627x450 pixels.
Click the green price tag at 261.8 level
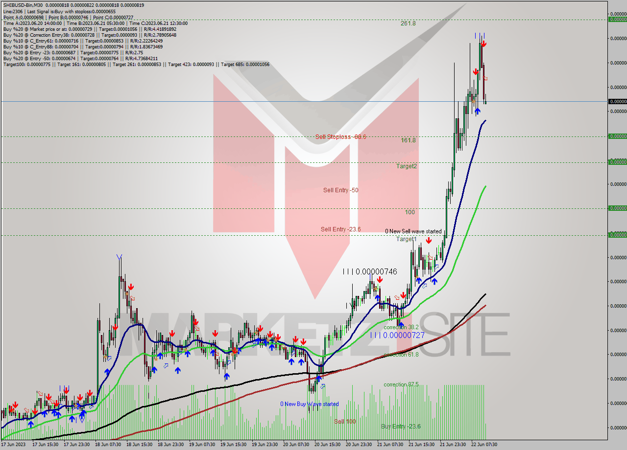click(617, 20)
